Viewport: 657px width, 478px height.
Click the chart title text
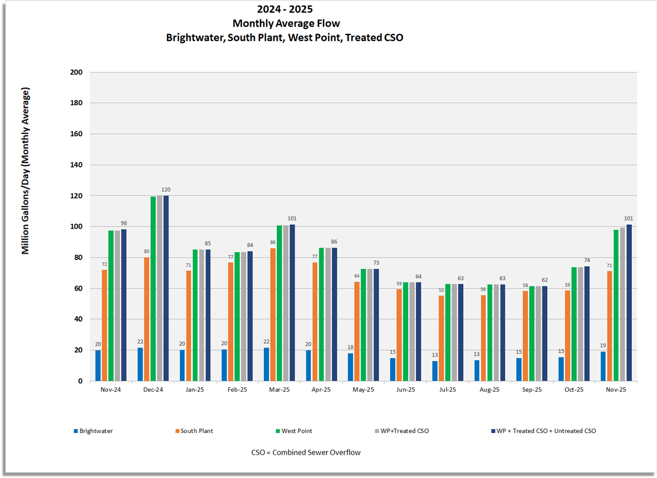pyautogui.click(x=285, y=23)
